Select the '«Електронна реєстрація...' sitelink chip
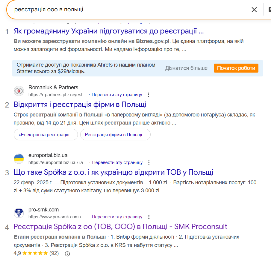 (x=46, y=135)
